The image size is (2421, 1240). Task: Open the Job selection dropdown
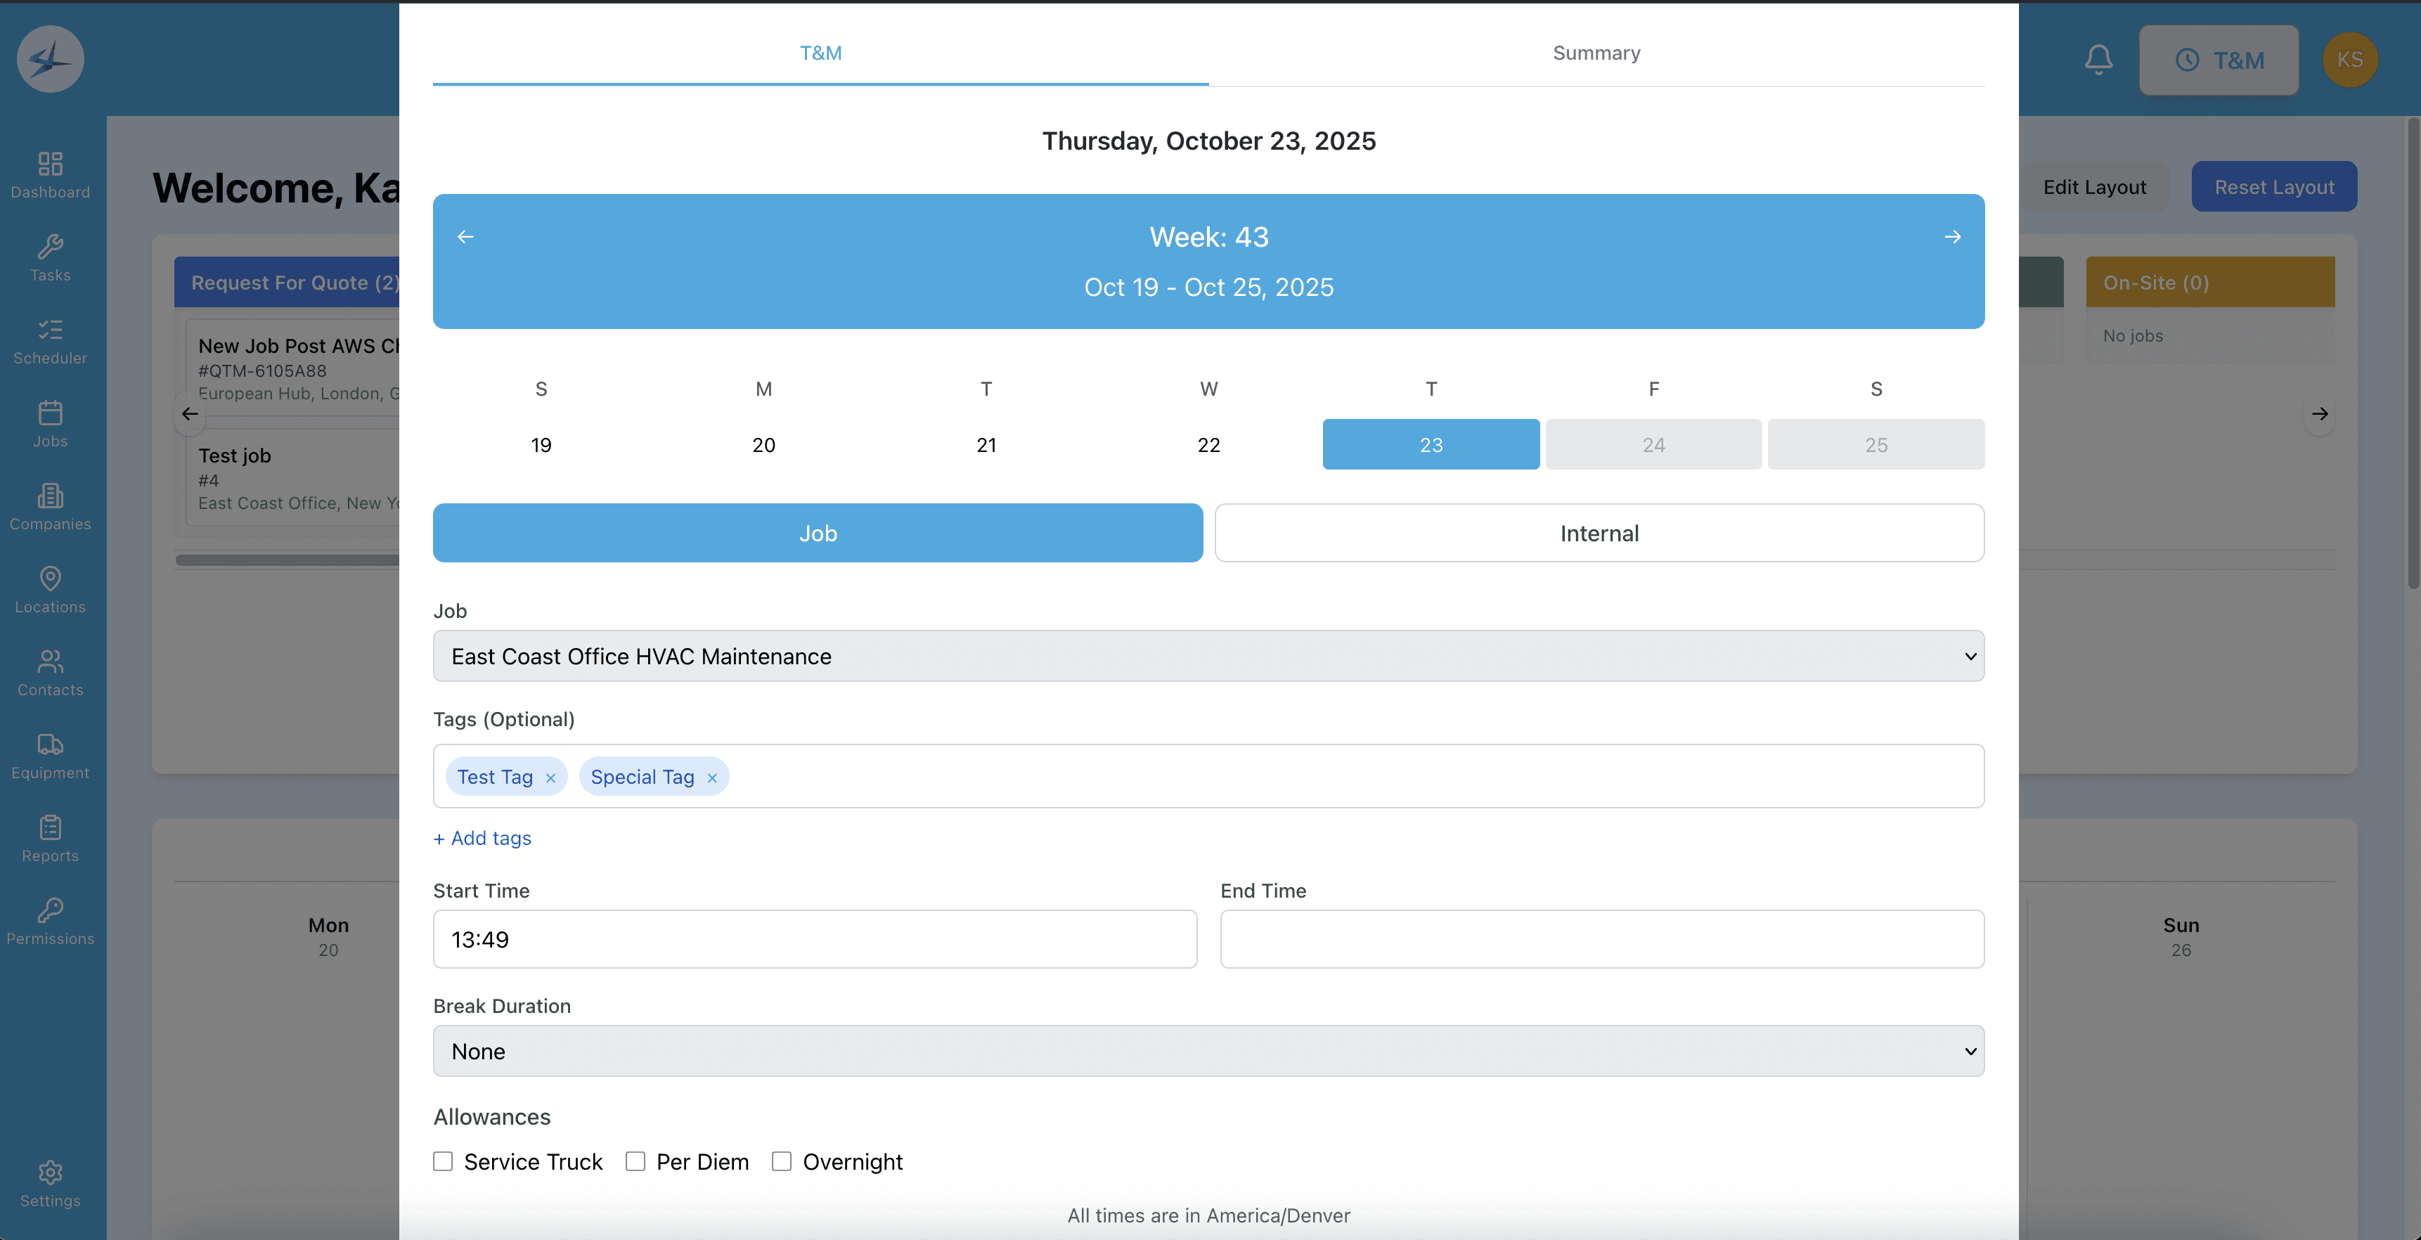1208,656
